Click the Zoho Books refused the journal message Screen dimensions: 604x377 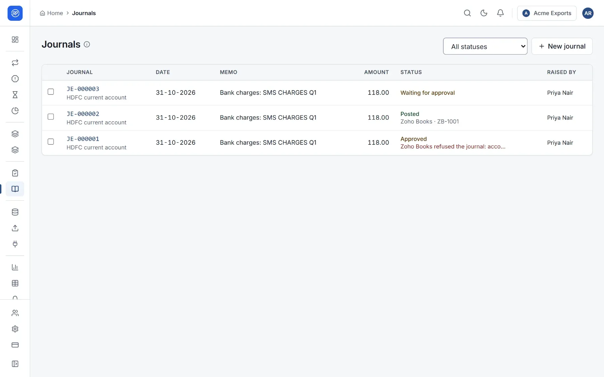453,146
